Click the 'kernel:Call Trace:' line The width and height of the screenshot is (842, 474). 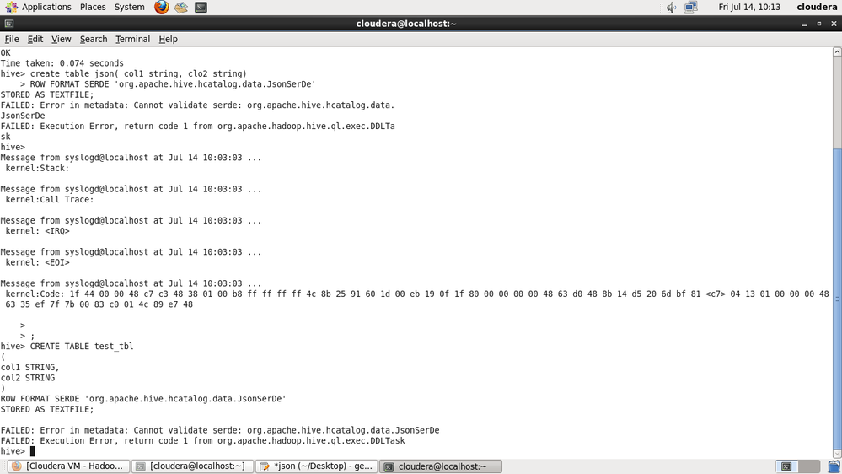(50, 199)
